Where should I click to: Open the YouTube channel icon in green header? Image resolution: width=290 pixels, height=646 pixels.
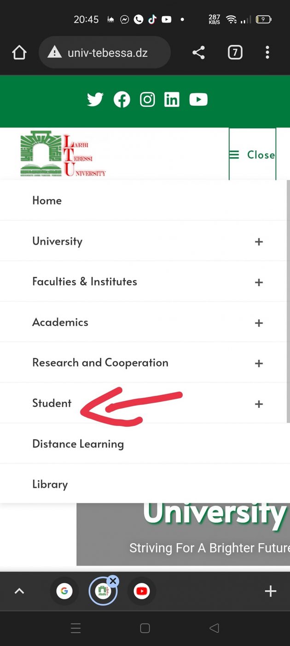pos(198,100)
